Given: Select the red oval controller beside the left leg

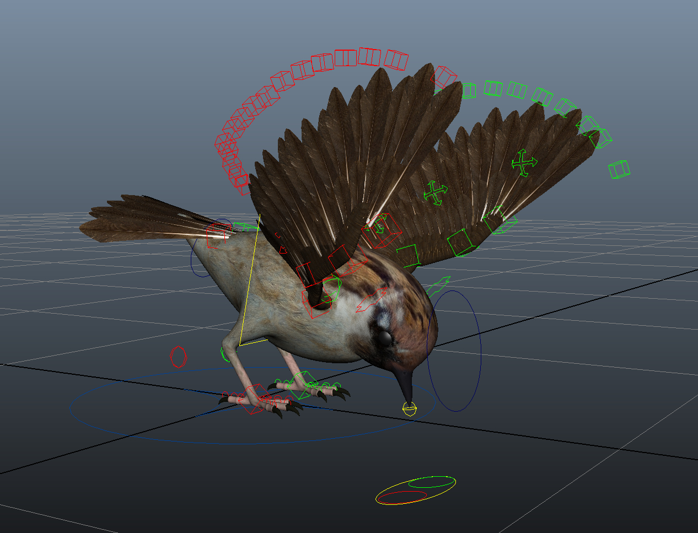Looking at the screenshot, I should (x=178, y=357).
